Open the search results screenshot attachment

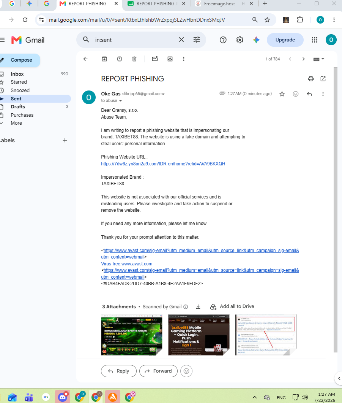(266, 335)
